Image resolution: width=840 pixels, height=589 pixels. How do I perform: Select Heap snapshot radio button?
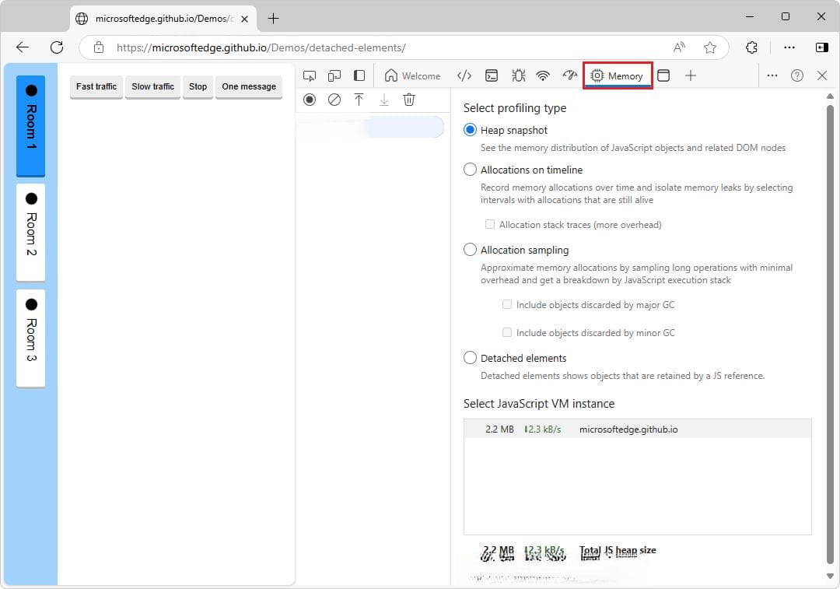(x=470, y=130)
